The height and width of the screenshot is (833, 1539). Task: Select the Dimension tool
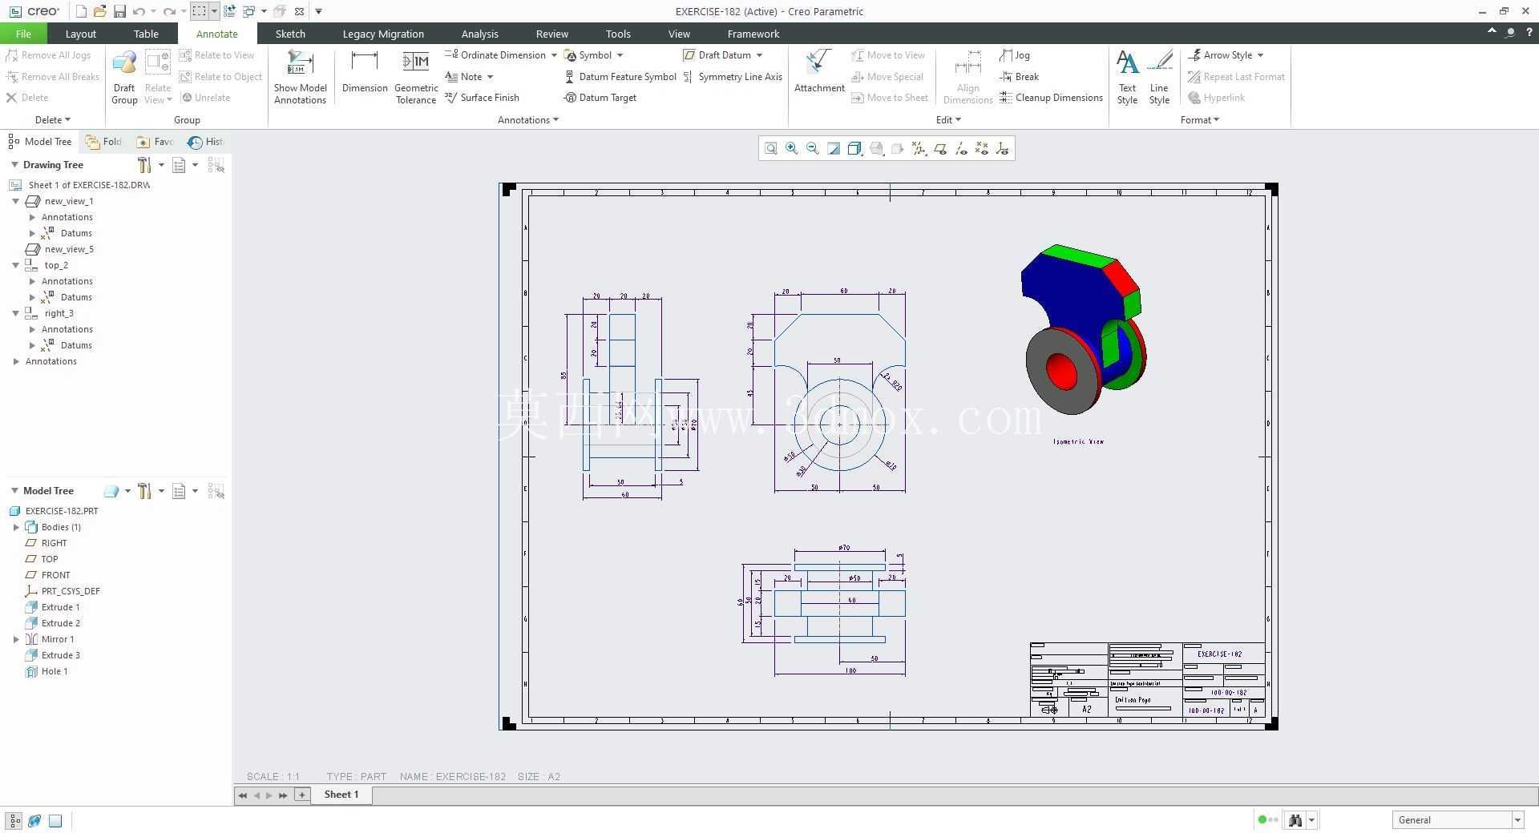365,71
